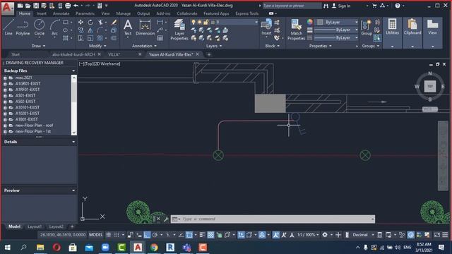Toggle ortho mode in status bar
This screenshot has width=452, height=254.
pyautogui.click(x=147, y=235)
